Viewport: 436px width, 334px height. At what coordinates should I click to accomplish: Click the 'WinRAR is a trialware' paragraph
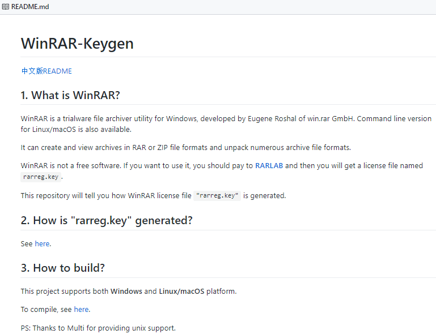226,124
